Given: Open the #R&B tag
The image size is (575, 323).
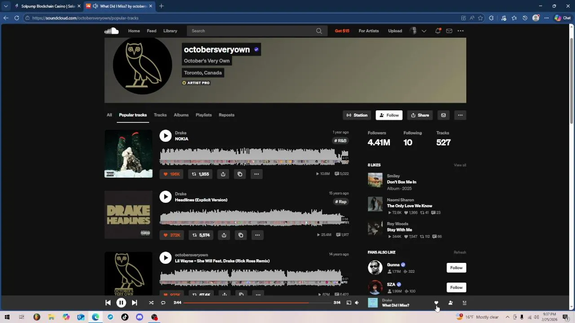Looking at the screenshot, I should [341, 141].
